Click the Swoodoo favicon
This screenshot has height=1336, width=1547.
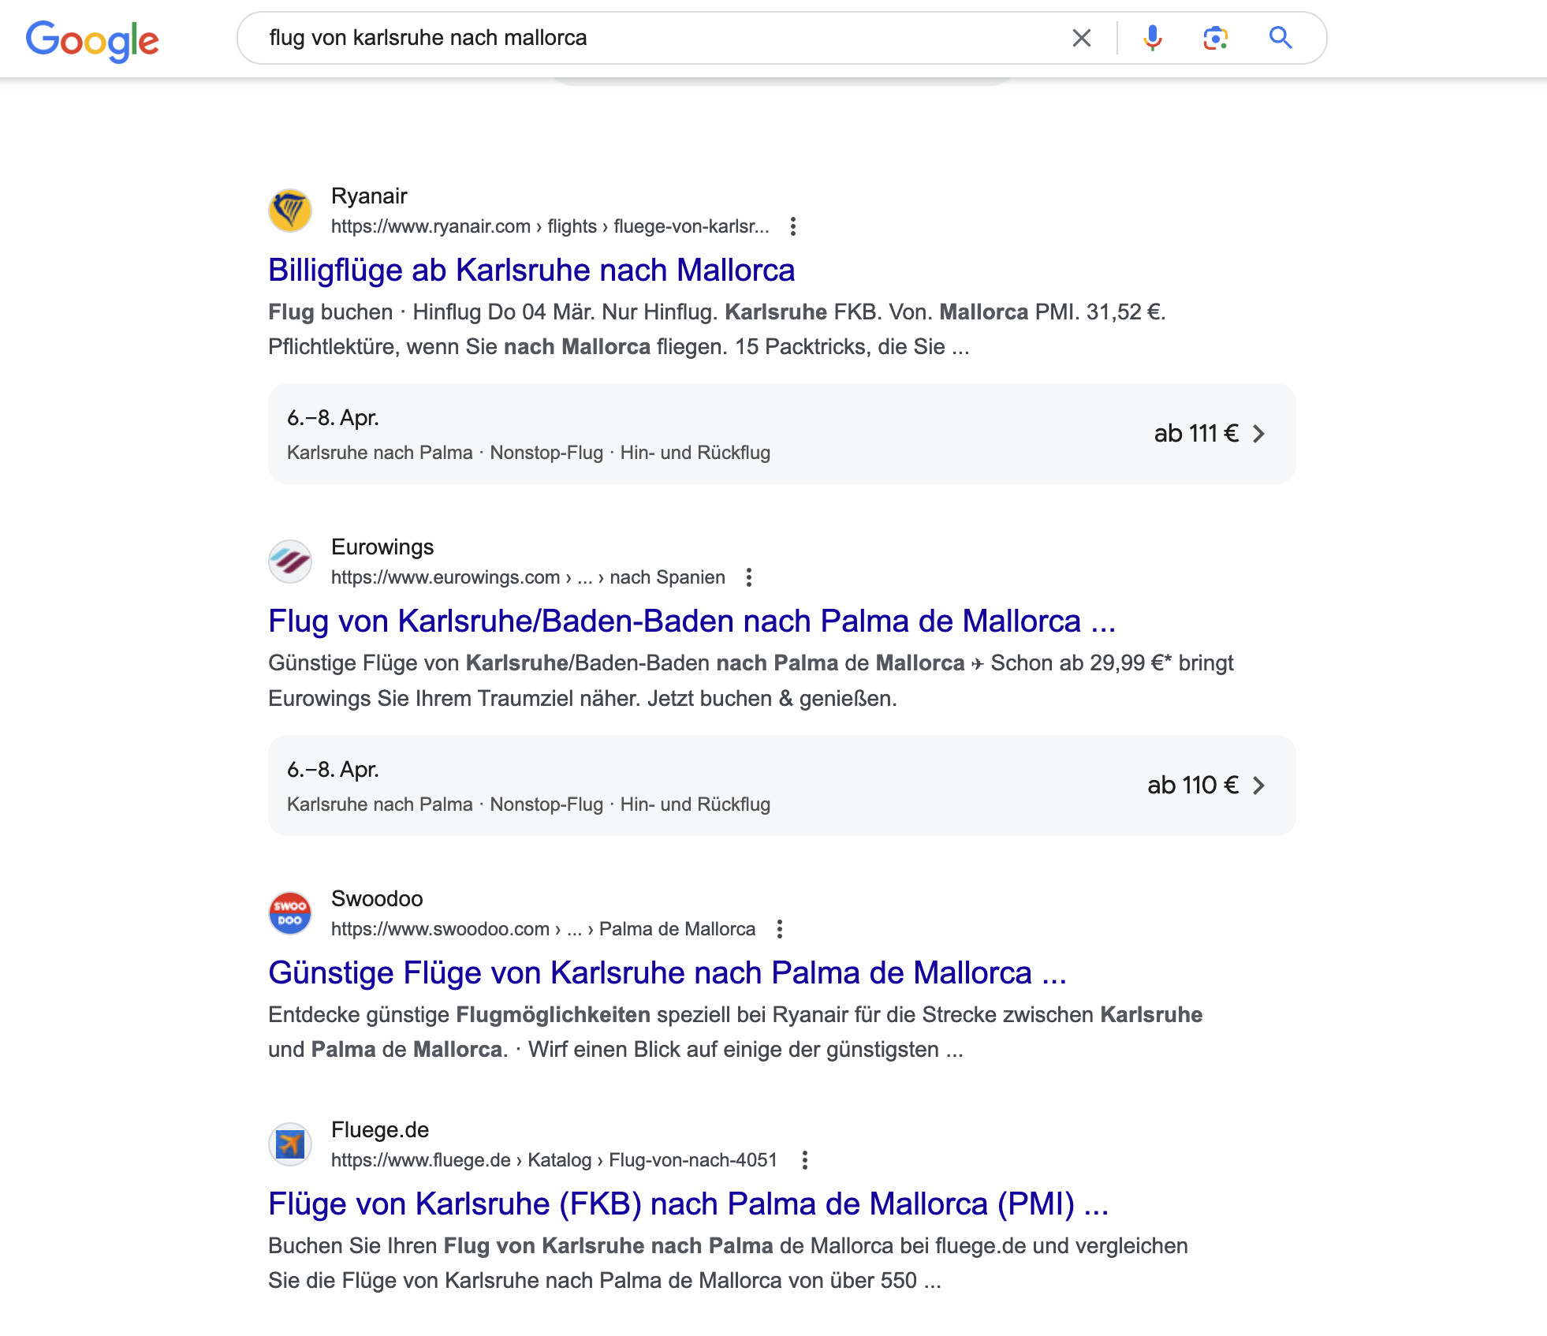(x=290, y=913)
